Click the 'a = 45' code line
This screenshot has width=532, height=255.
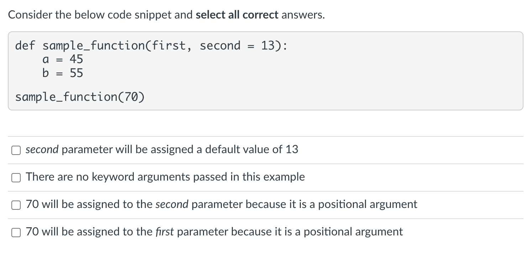click(63, 59)
